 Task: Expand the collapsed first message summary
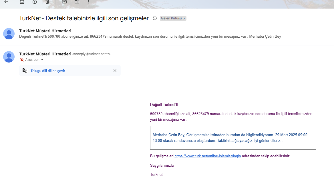pyautogui.click(x=150, y=37)
